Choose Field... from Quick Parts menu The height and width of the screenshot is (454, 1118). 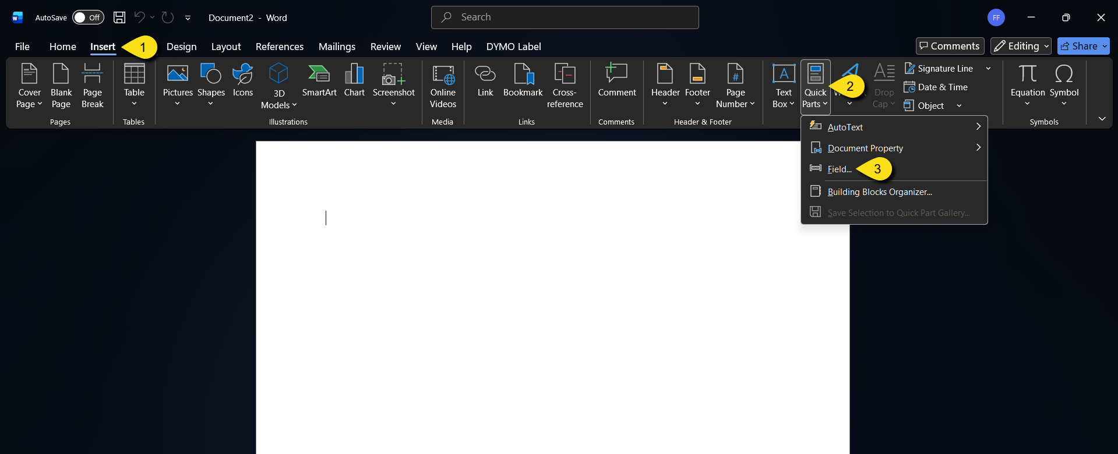(x=840, y=169)
